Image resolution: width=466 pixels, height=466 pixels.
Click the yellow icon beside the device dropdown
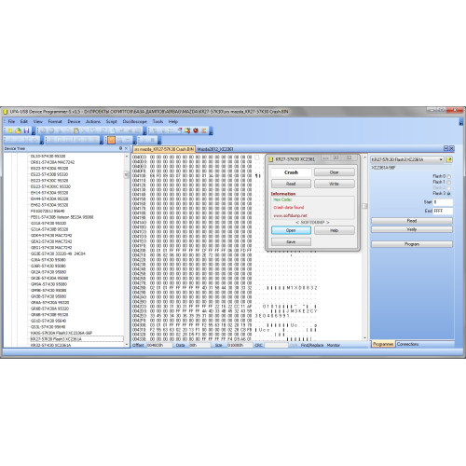pyautogui.click(x=449, y=159)
